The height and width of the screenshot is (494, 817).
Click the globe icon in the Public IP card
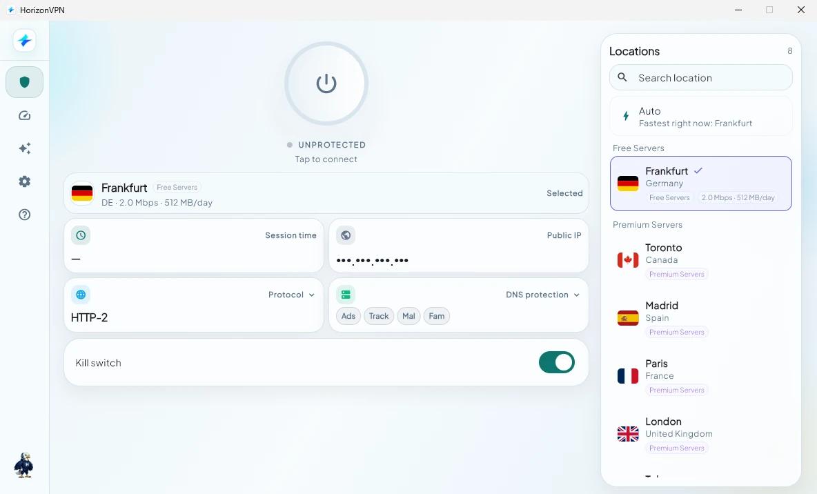click(346, 235)
